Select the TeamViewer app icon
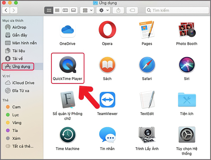 coord(107,100)
